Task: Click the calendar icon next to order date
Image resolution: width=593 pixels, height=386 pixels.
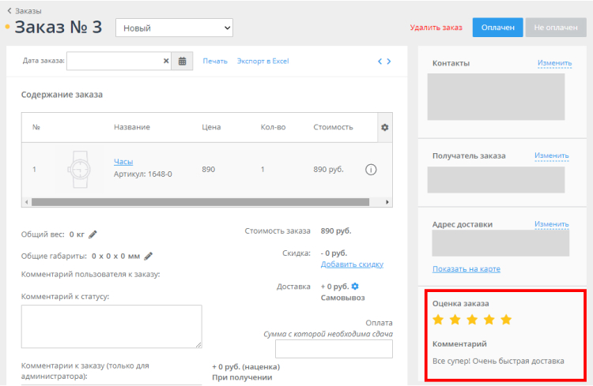Action: coord(182,61)
